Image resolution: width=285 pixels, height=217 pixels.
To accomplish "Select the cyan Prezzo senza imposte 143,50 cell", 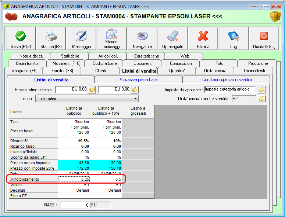I will pos(74,163).
